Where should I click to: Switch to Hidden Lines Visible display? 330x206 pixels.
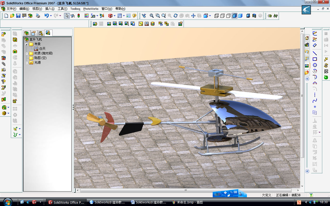[222, 16]
